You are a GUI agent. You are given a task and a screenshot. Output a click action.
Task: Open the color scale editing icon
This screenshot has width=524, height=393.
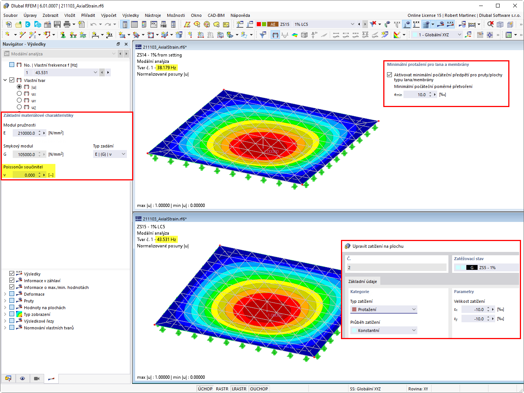[397, 35]
